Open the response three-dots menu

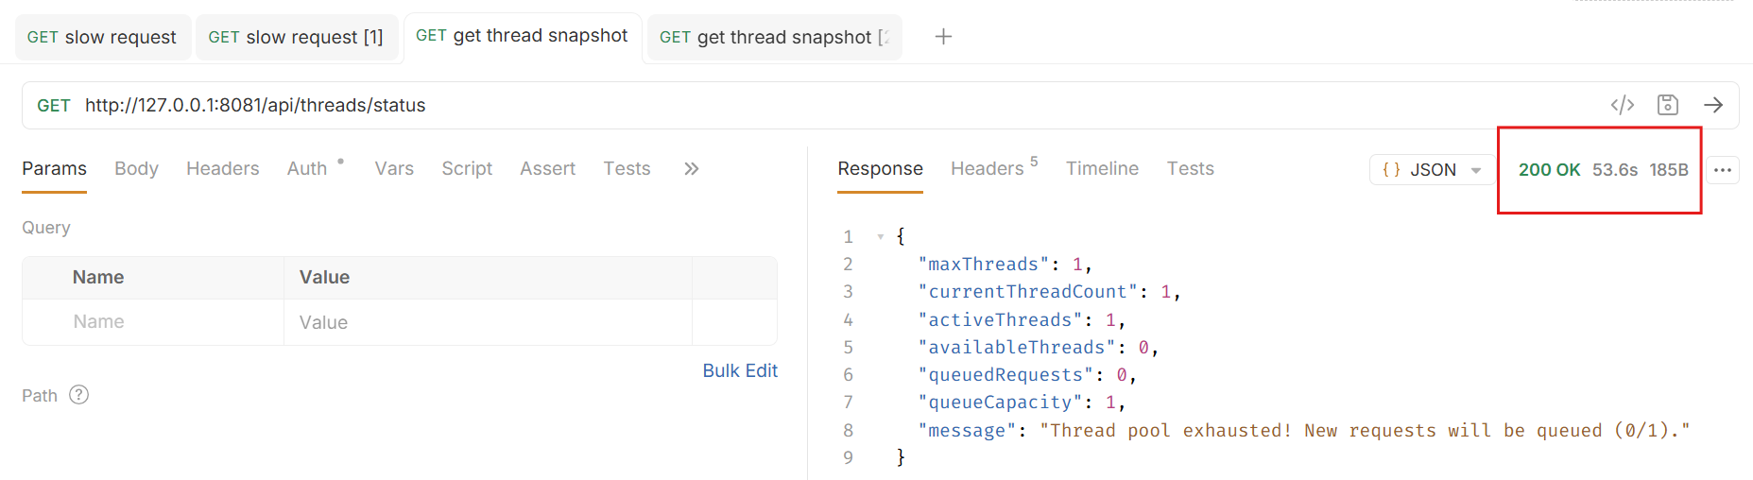(1722, 170)
